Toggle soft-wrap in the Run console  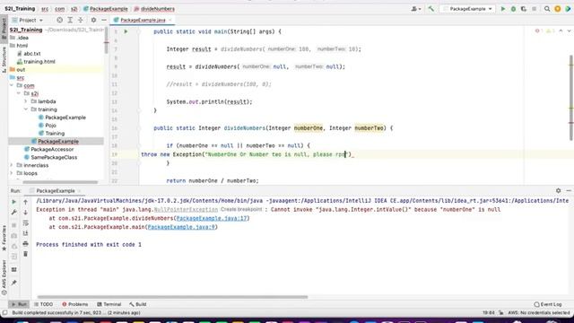point(26,223)
